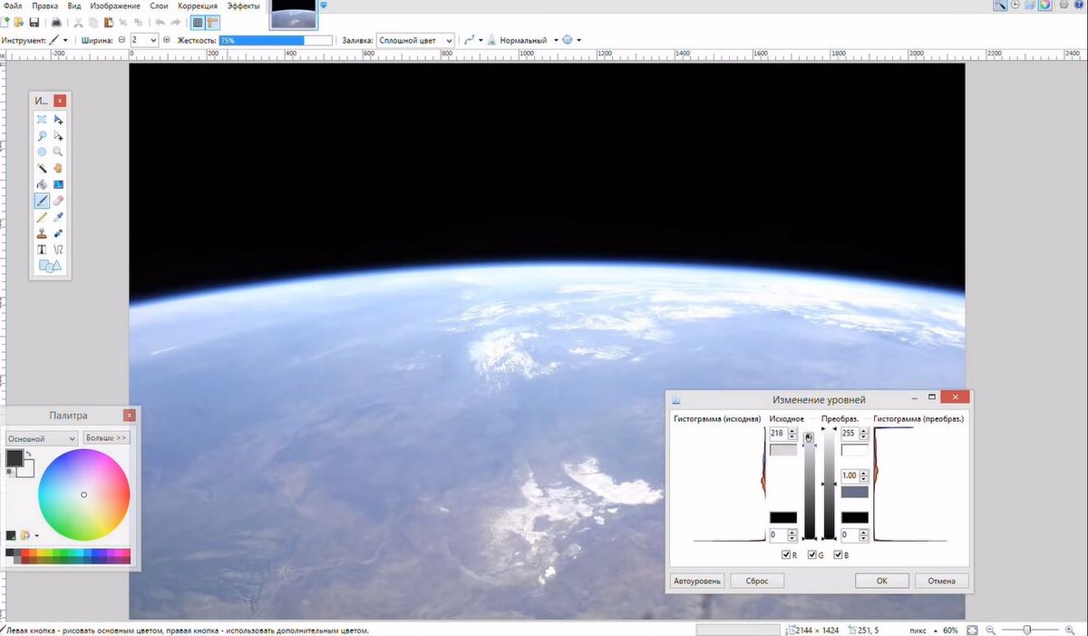
Task: Open the Коррекция menu
Action: pos(197,5)
